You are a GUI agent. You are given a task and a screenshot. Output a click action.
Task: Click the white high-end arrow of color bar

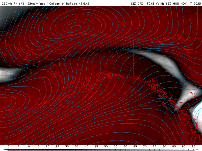pyautogui.click(x=196, y=150)
